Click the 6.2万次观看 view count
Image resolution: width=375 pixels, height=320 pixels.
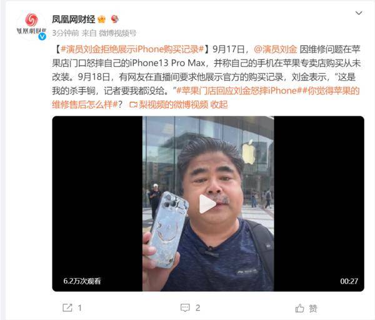pyautogui.click(x=82, y=281)
